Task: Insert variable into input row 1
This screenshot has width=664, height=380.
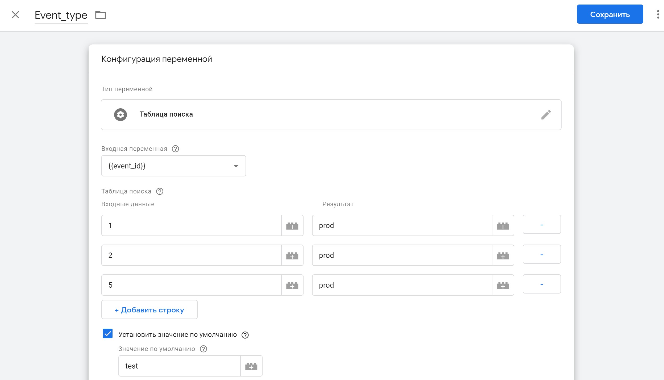Action: pyautogui.click(x=292, y=225)
